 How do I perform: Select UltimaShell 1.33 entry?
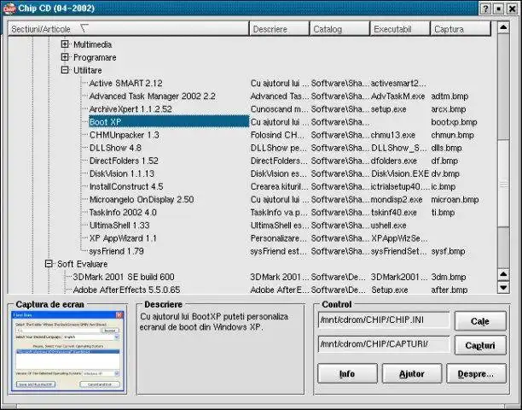pyautogui.click(x=119, y=225)
